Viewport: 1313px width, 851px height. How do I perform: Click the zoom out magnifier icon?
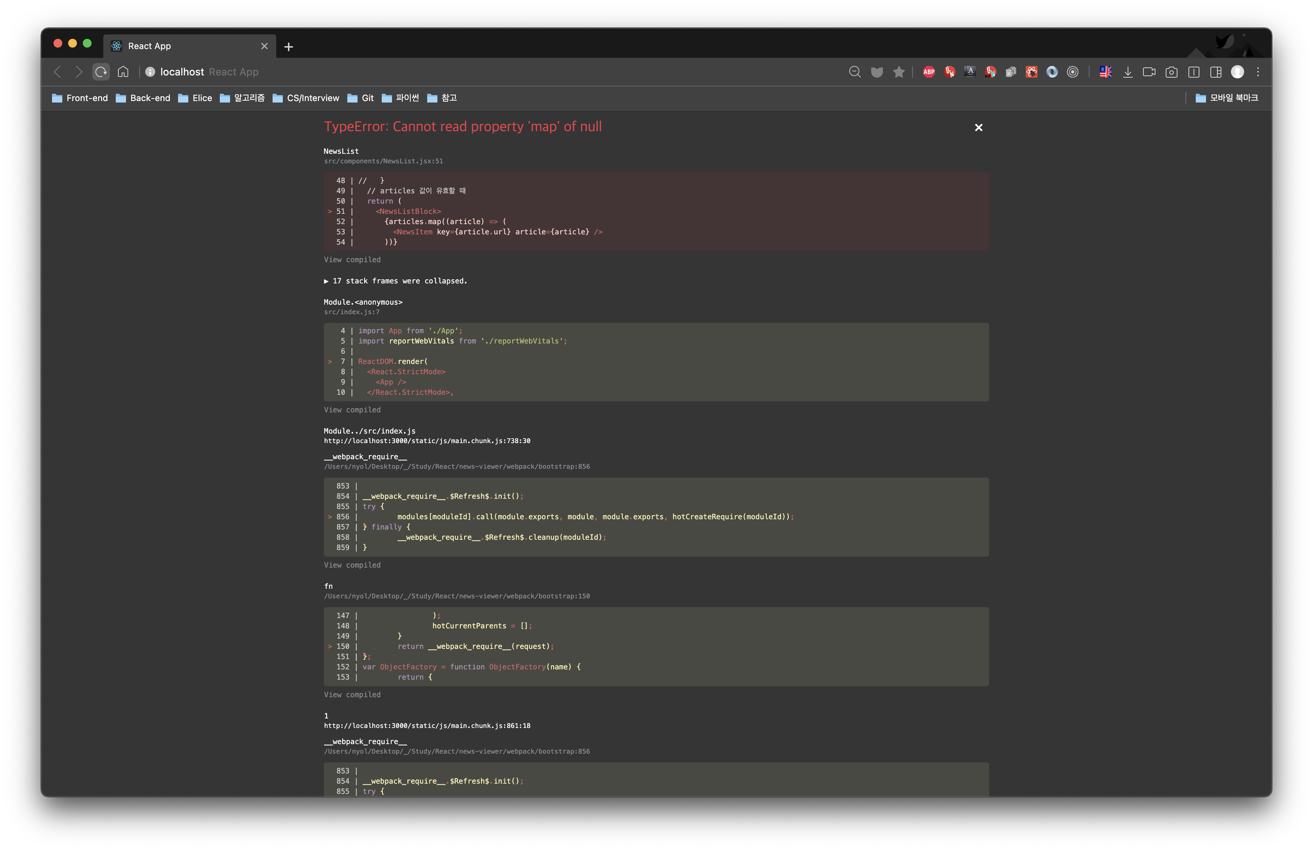855,72
